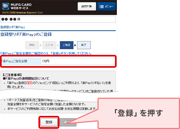Click the account holder name field
The width and height of the screenshot is (180, 129).
(x=58, y=20)
